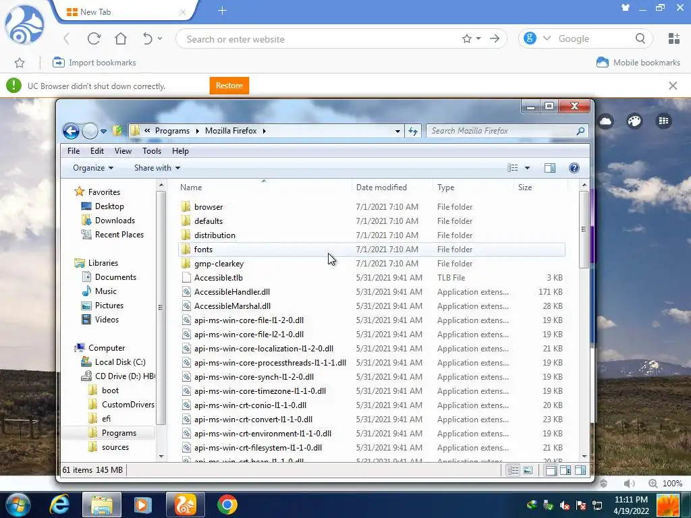The image size is (691, 518).
Task: Open the theme palette icon
Action: [634, 121]
